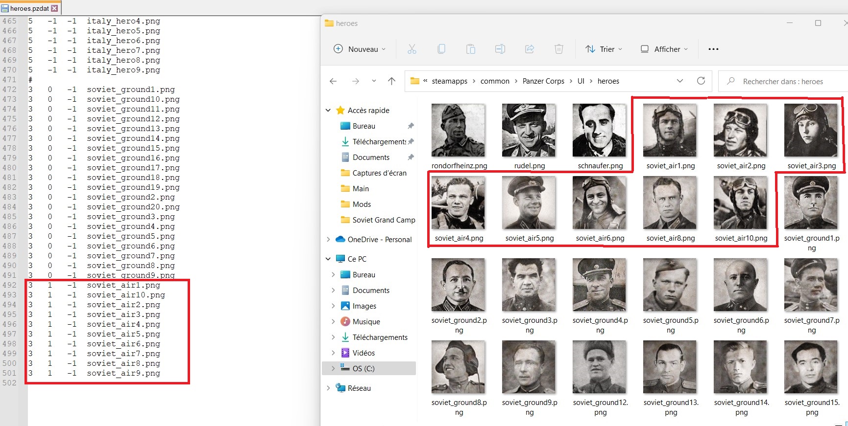Open Captures d'écran folder

[x=374, y=173]
